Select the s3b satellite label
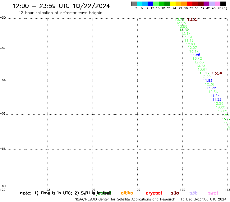The image size is (230, 202). [193, 193]
